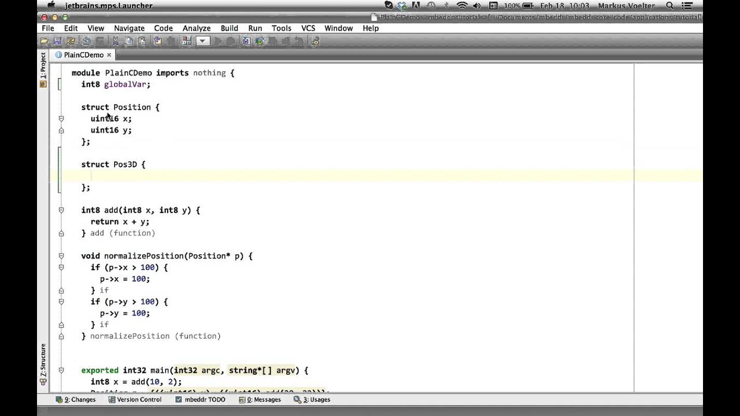
Task: Click the 'p->y = 100;' assignment
Action: 125,313
